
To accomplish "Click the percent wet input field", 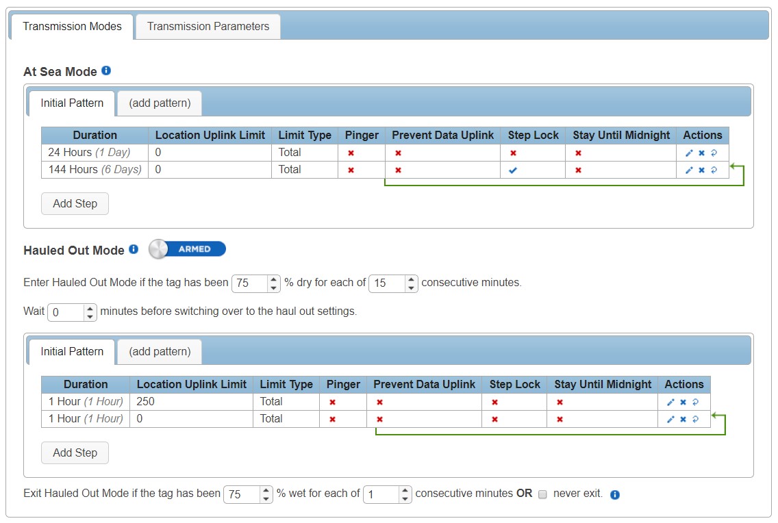I will [242, 494].
